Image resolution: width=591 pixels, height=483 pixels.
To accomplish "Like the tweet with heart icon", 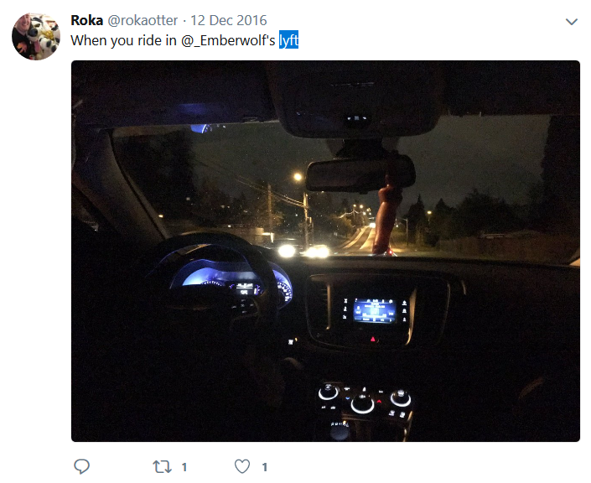I will click(x=242, y=467).
